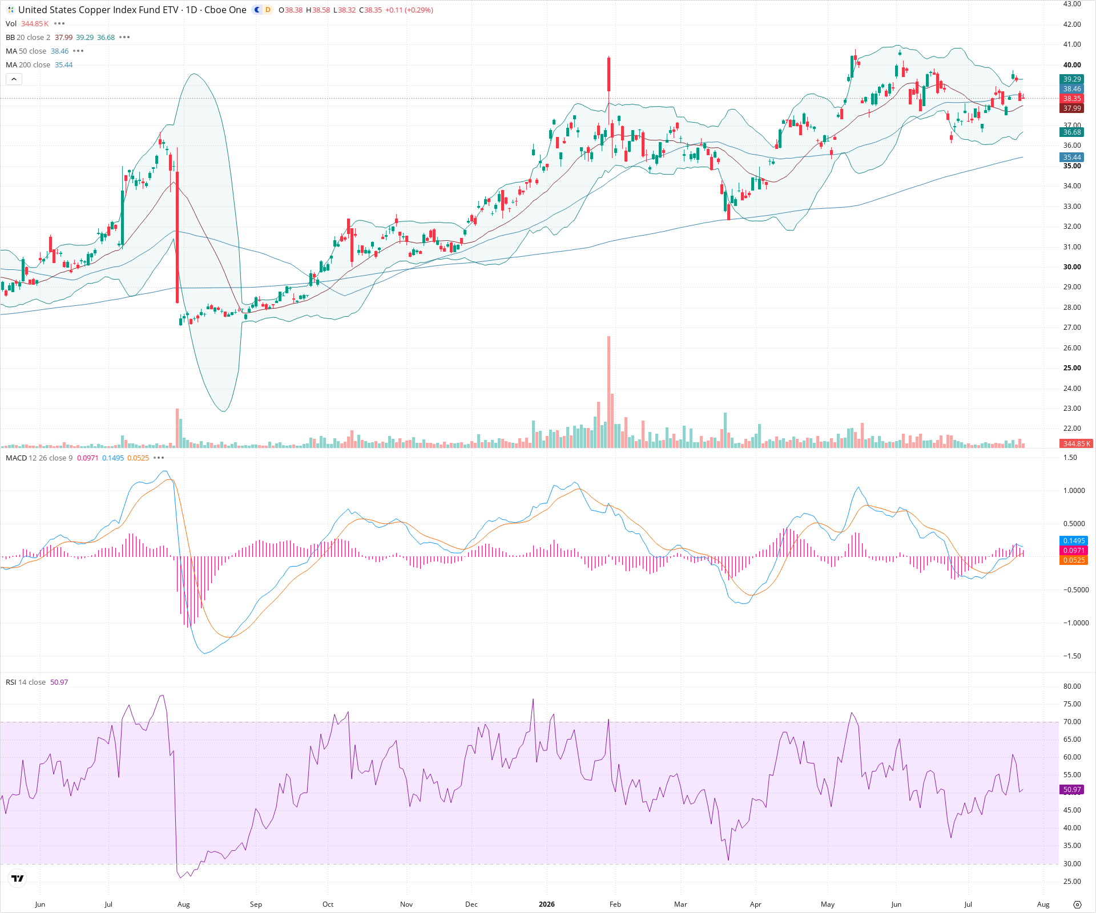Click the purple 50.97 RSI value tag
1096x913 pixels.
1072,790
